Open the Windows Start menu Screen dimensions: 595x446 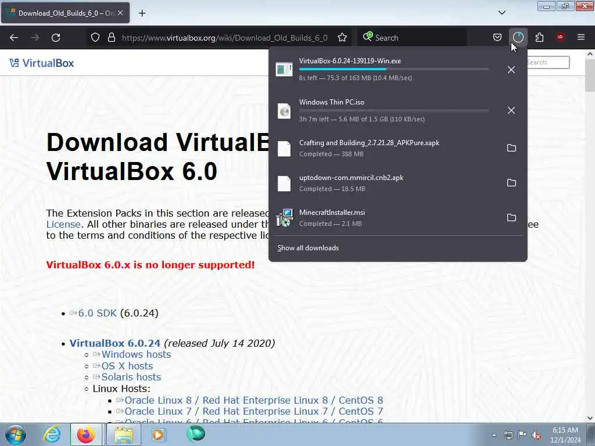coord(15,434)
